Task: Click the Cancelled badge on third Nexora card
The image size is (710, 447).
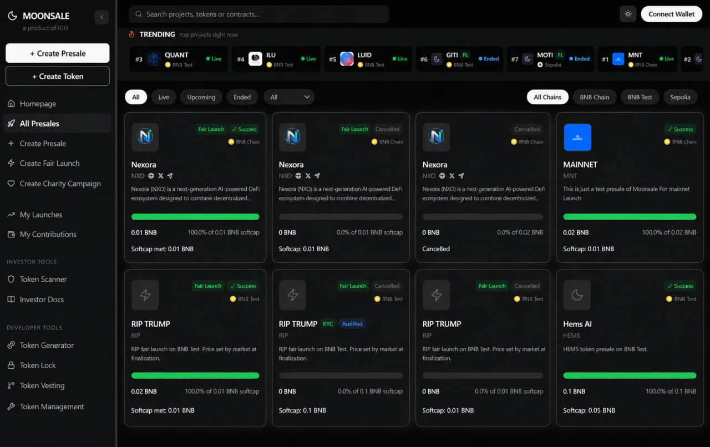Action: click(x=527, y=129)
